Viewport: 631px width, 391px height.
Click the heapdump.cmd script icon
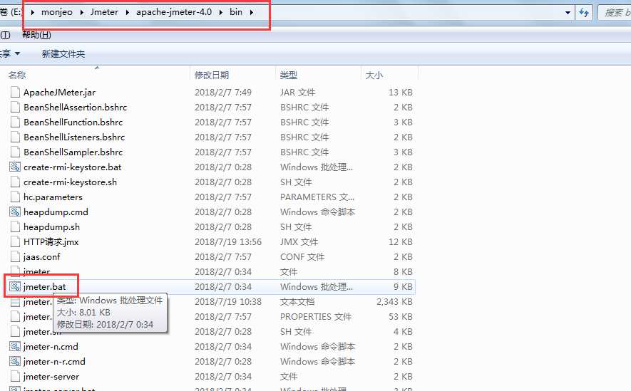tap(15, 212)
